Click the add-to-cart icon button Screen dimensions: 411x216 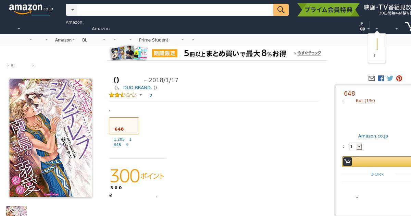(347, 161)
